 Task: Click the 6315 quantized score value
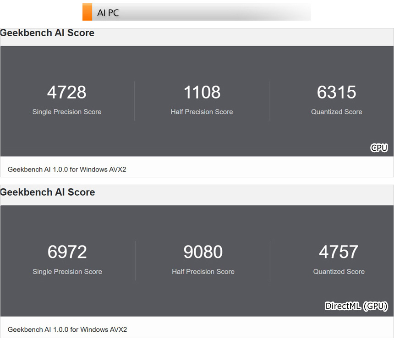point(337,92)
